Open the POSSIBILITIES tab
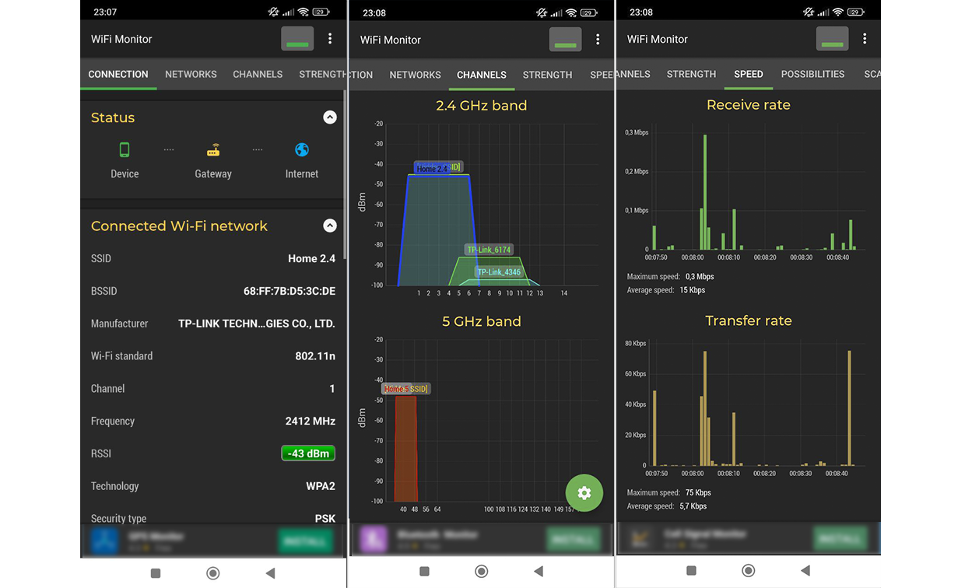 812,74
